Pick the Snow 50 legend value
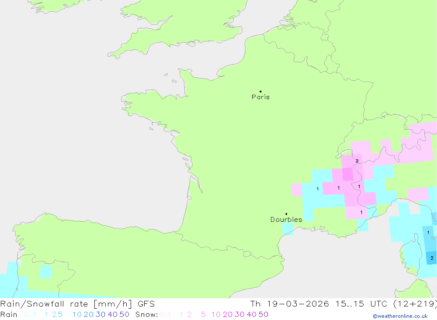The height and width of the screenshot is (320, 437). 264,314
